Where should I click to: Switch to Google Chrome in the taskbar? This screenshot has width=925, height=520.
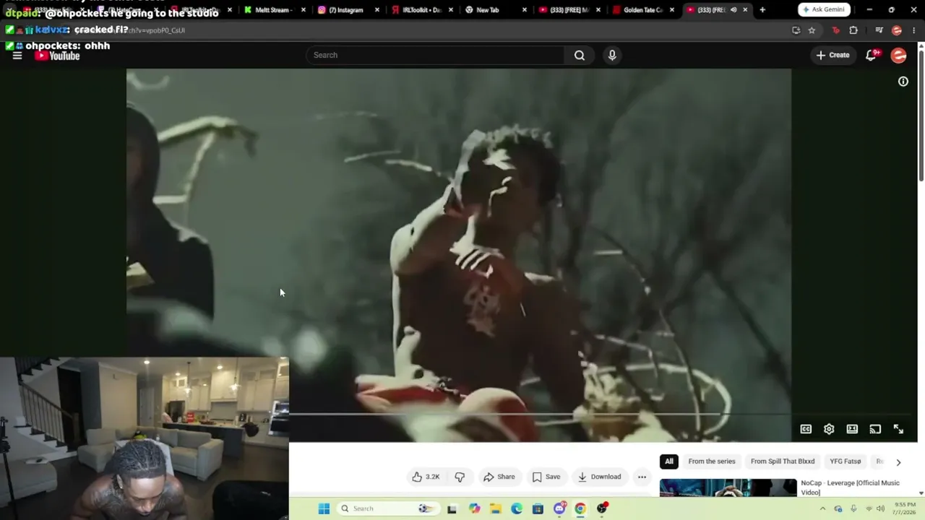pyautogui.click(x=580, y=508)
